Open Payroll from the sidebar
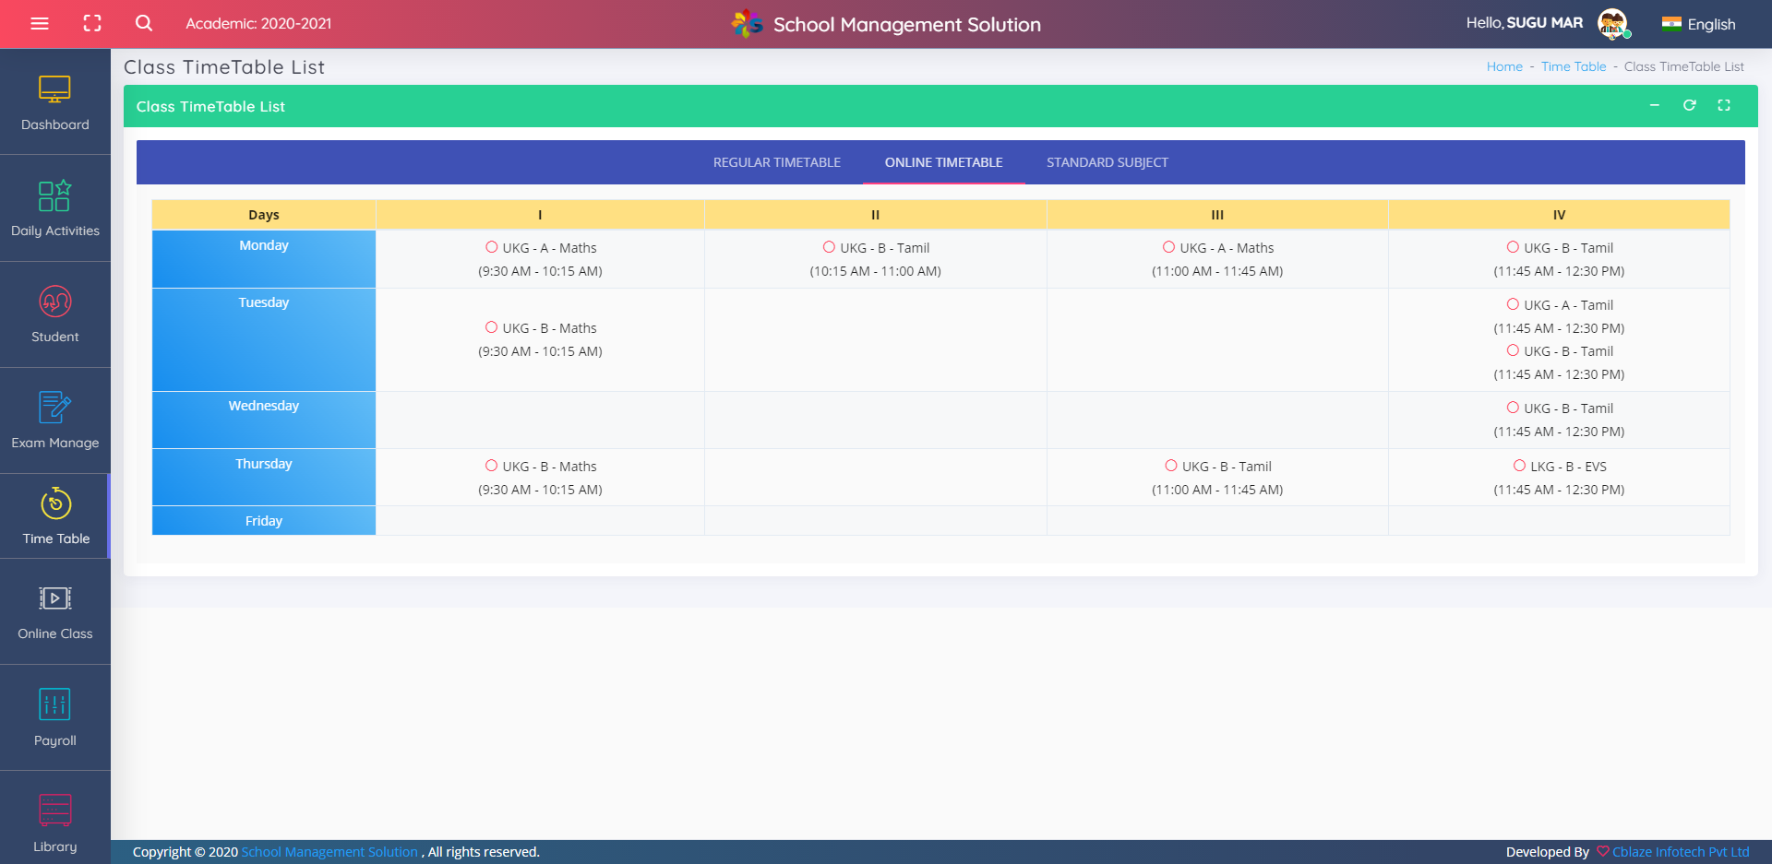1772x864 pixels. click(55, 718)
